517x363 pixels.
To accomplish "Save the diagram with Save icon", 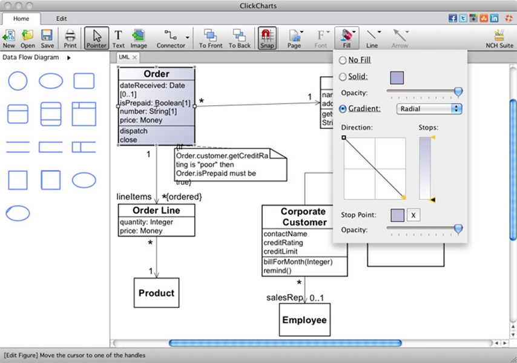I will click(47, 39).
